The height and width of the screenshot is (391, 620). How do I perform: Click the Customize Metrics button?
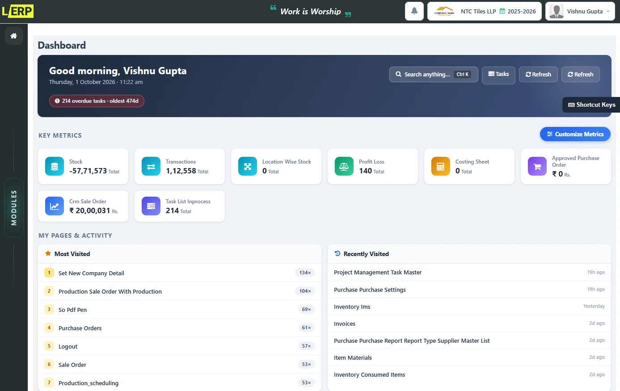575,134
